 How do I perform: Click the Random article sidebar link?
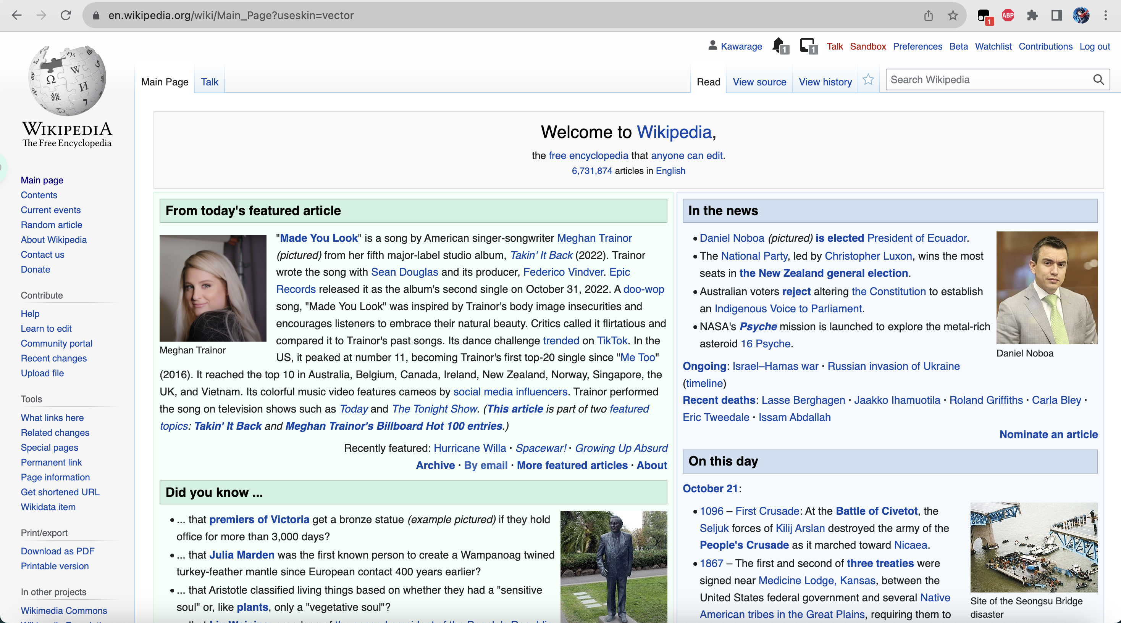point(51,225)
